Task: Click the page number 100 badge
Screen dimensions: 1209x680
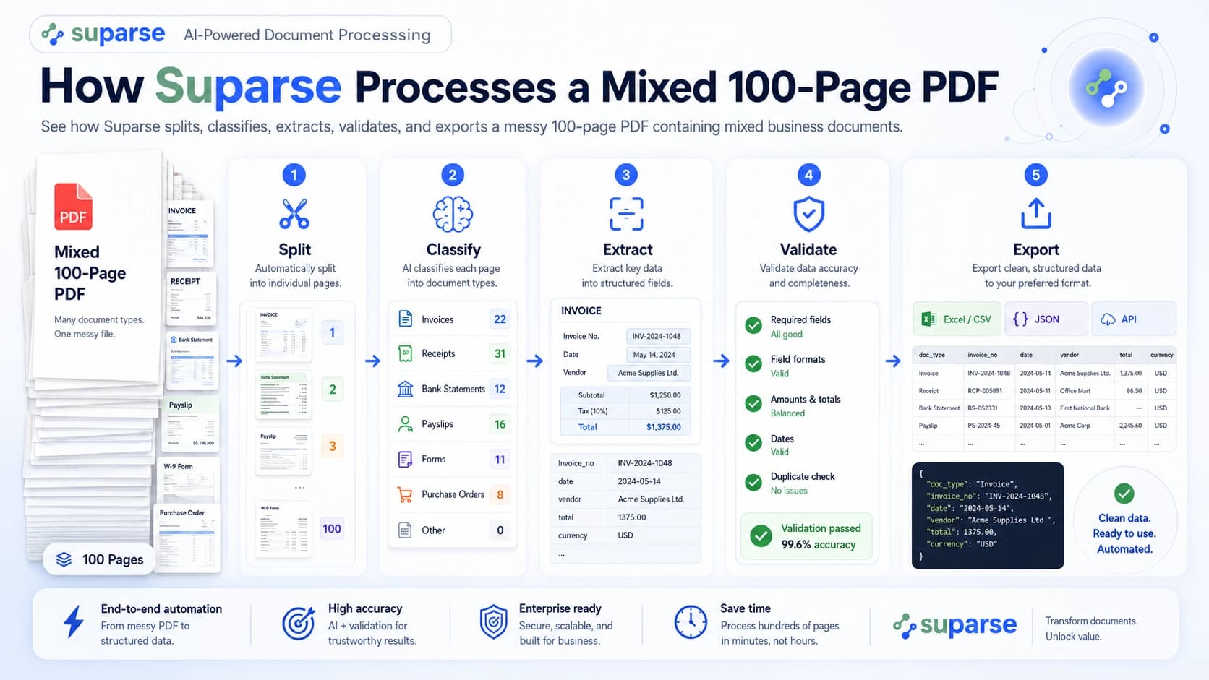Action: click(332, 529)
